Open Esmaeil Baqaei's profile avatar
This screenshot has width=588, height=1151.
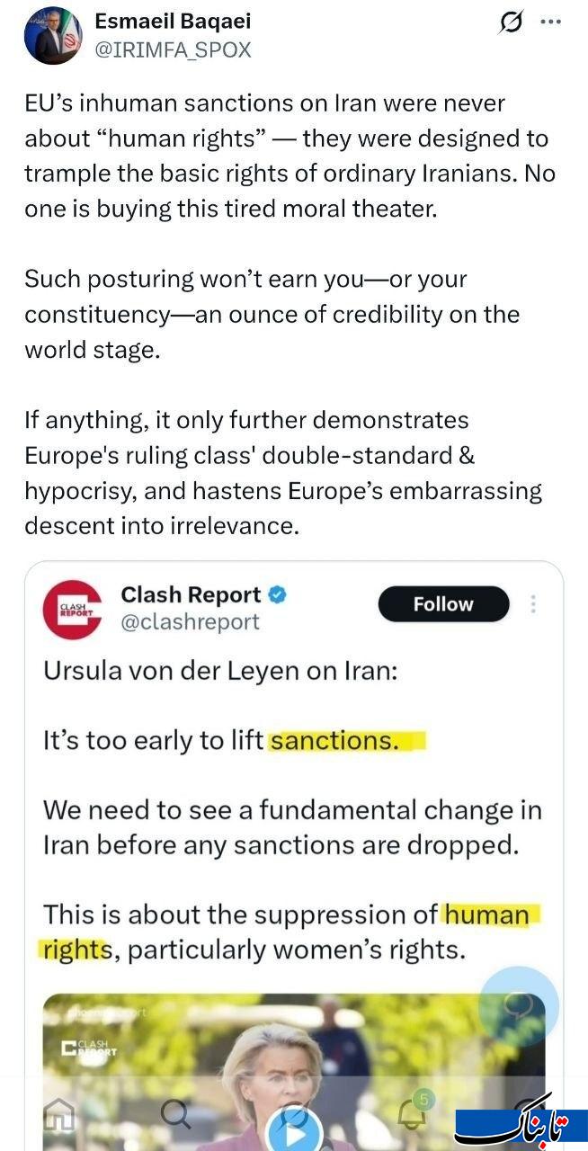click(x=53, y=36)
